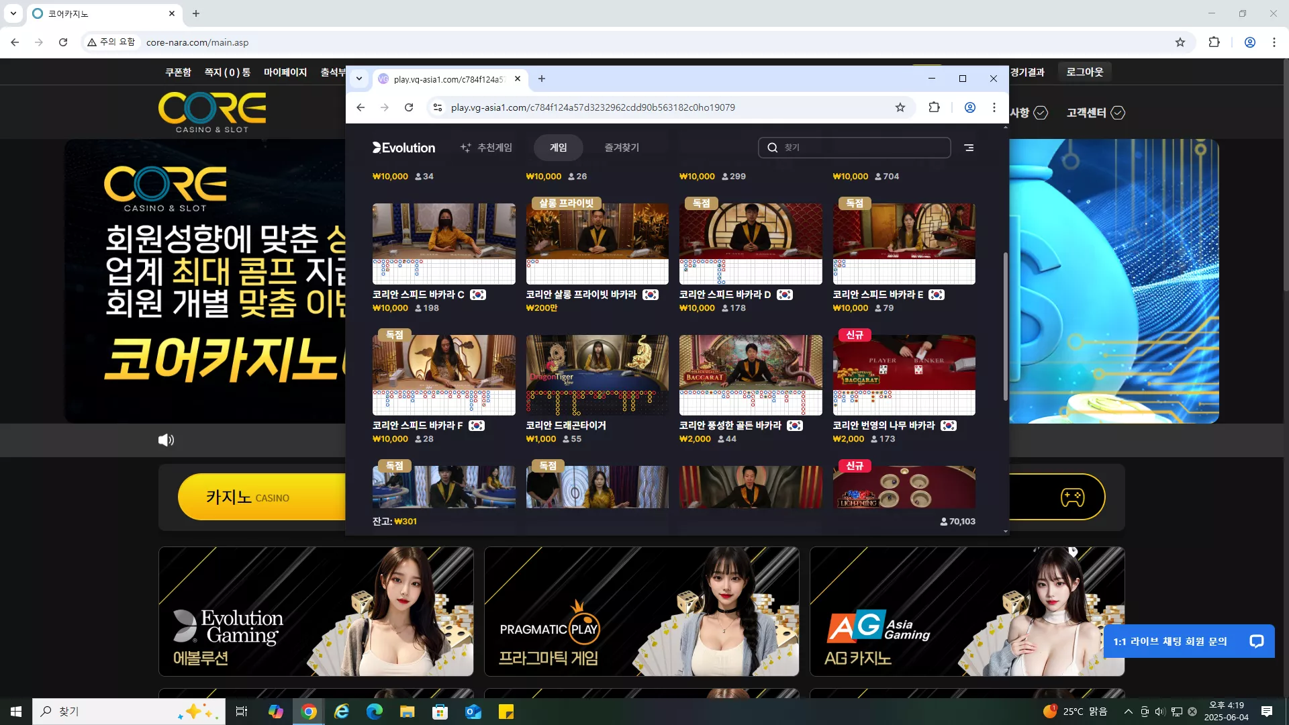Select the 게임 tab in Evolution lobby
Screen dimensions: 1289x725
click(559, 148)
